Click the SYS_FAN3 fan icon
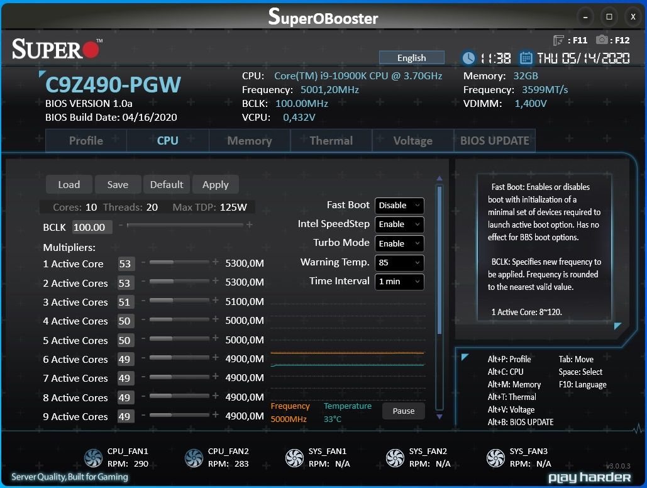647x488 pixels. point(495,458)
